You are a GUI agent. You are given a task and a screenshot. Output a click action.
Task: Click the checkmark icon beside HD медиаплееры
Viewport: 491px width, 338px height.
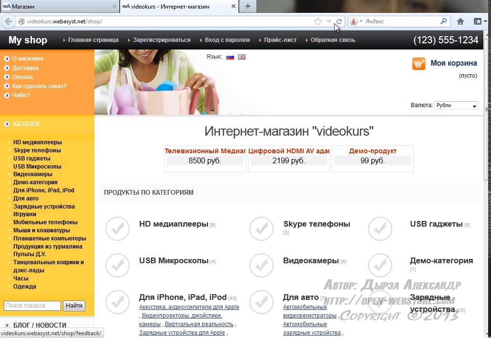click(117, 229)
